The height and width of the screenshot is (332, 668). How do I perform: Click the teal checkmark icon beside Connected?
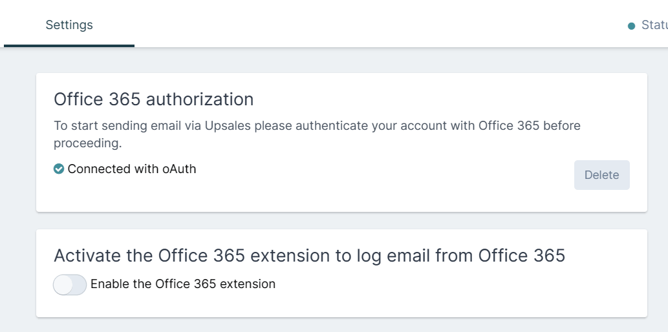59,169
